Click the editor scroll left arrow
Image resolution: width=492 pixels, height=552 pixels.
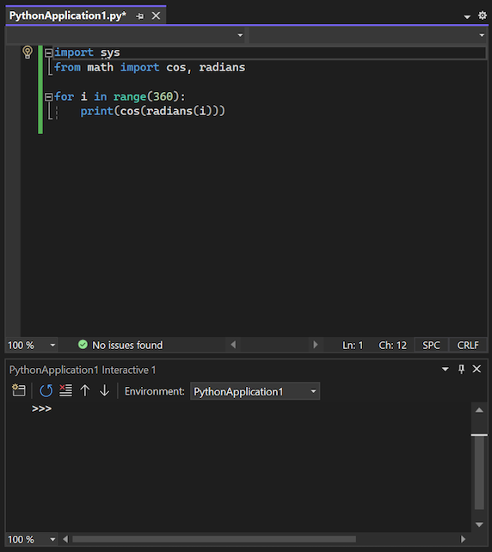click(233, 345)
